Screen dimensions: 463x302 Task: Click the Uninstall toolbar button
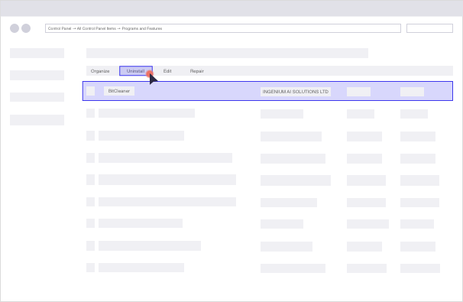pos(136,71)
